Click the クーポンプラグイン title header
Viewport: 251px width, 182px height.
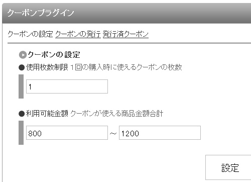point(41,13)
